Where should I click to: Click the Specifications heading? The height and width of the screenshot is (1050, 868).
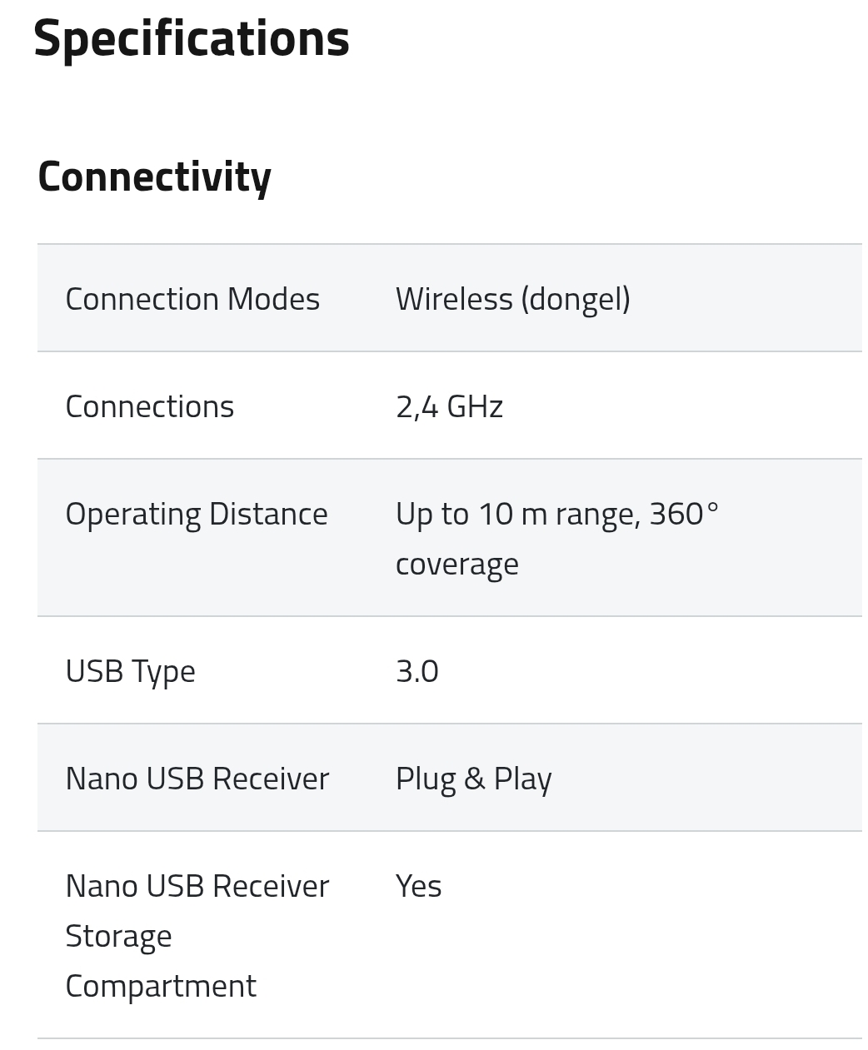point(191,38)
